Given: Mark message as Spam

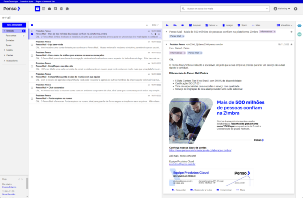Looking at the screenshot, I should (x=243, y=25).
